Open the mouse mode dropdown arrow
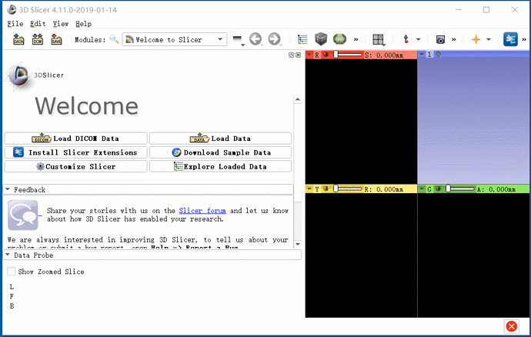The height and width of the screenshot is (337, 531). coord(418,40)
